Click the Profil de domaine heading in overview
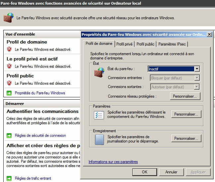215x182 pixels. coord(27,42)
